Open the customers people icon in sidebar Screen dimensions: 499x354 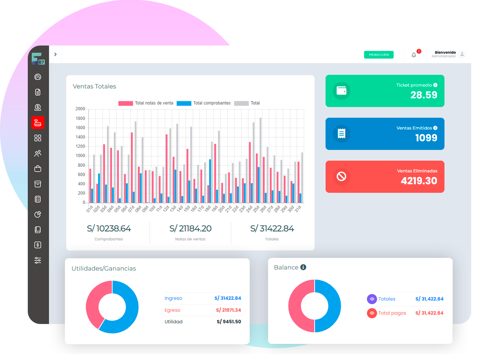point(38,154)
